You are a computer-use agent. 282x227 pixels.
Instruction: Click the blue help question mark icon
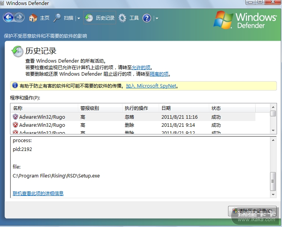(x=147, y=18)
